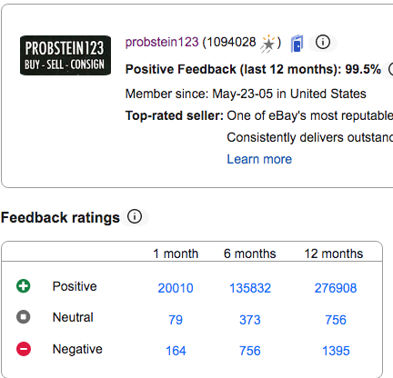View 276908 positive ratings for 12 months
Screen dimensions: 393x378
[336, 288]
